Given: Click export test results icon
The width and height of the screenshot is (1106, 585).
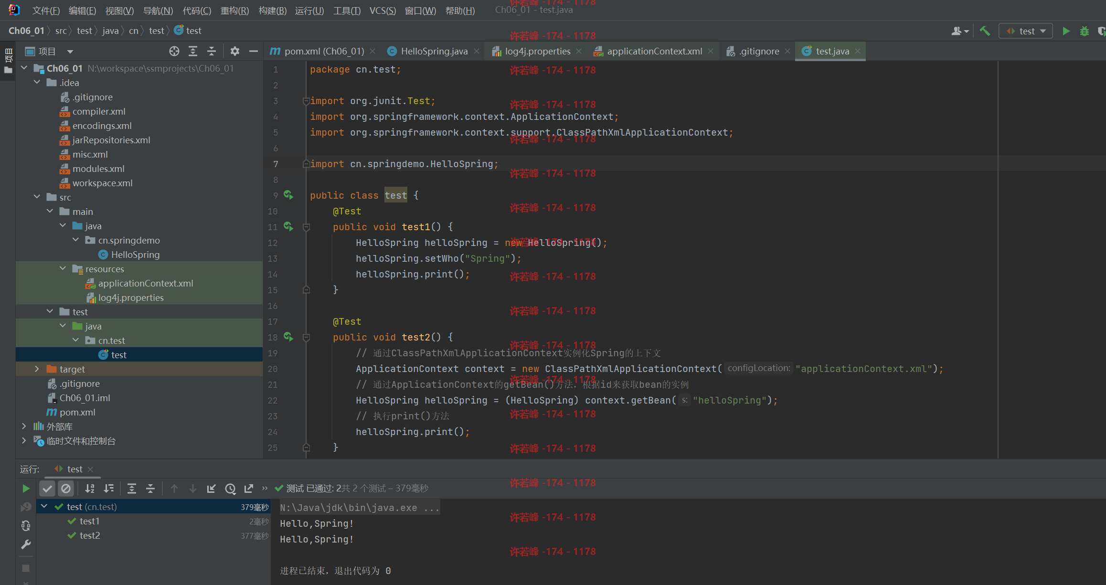Looking at the screenshot, I should pyautogui.click(x=249, y=489).
